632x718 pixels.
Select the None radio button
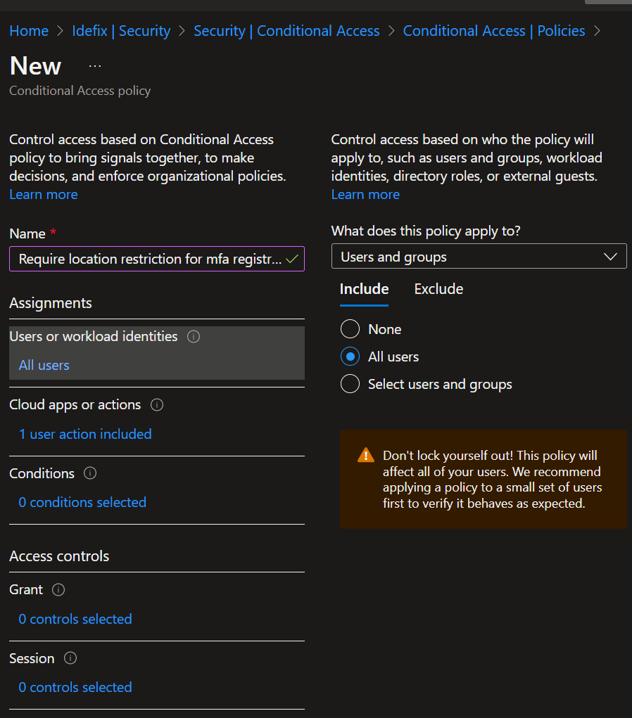coord(350,329)
